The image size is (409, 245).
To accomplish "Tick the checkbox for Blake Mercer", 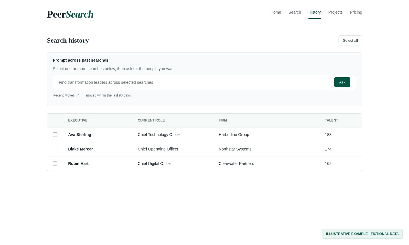I will (55, 149).
